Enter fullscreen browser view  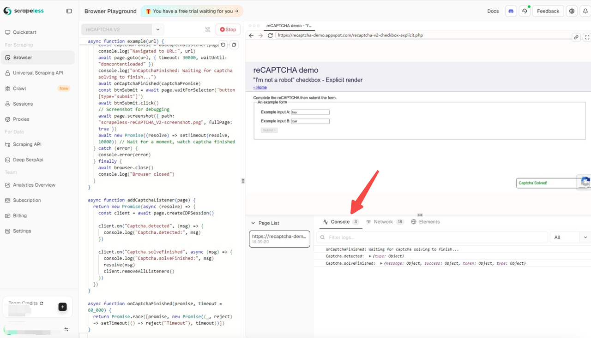(587, 37)
